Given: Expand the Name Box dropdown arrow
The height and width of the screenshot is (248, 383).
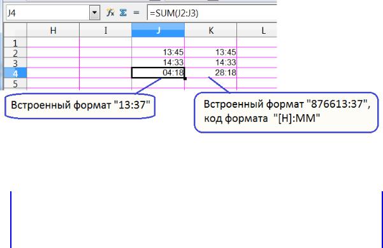Looking at the screenshot, I should coord(94,13).
